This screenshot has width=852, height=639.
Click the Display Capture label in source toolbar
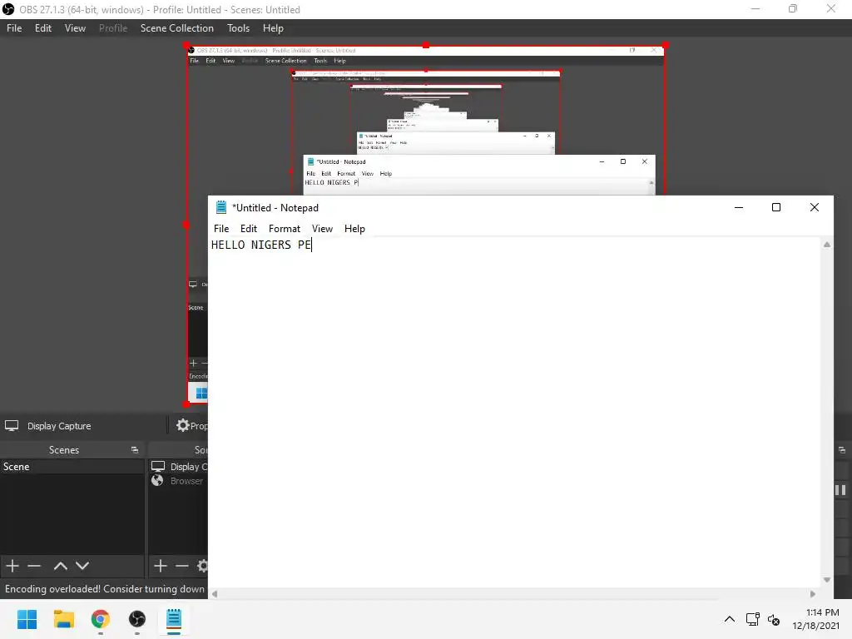click(59, 426)
